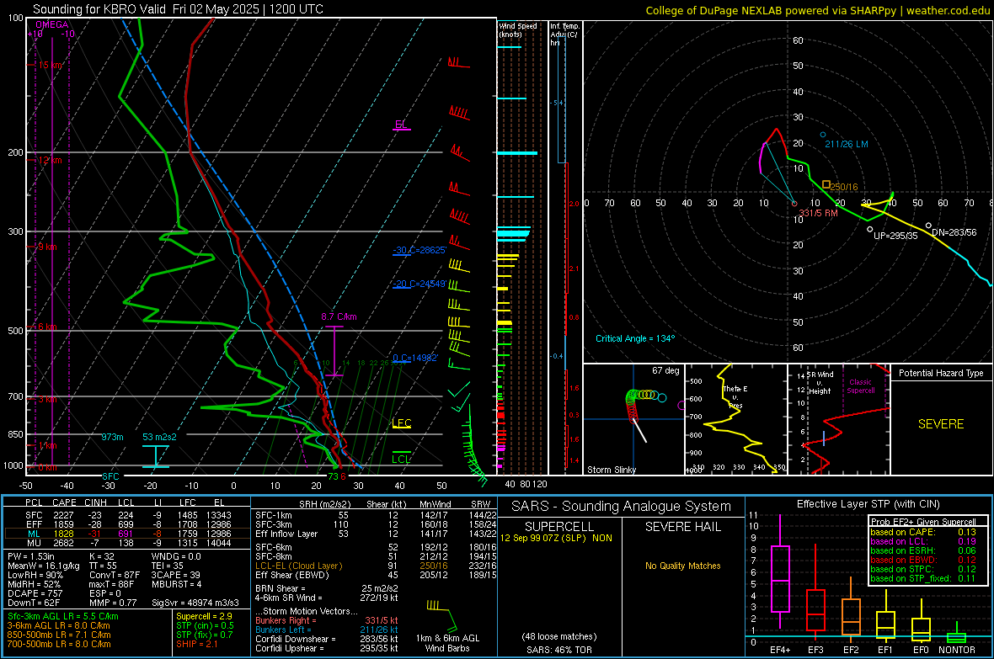Click the Classic Supercell label
This screenshot has width=994, height=659.
coord(861,386)
